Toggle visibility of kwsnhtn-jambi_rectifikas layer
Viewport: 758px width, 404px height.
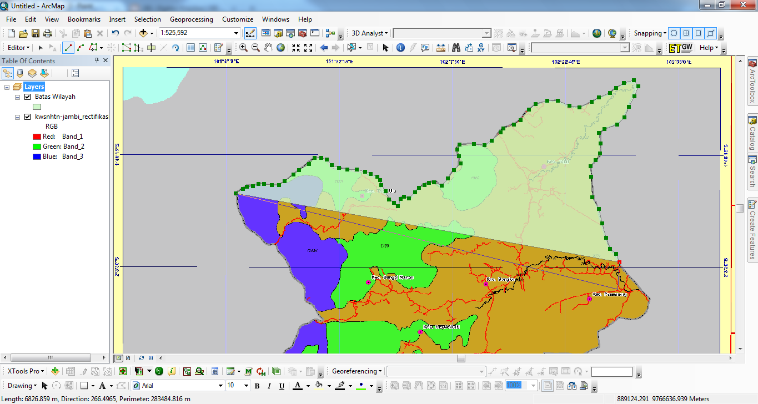coord(27,117)
